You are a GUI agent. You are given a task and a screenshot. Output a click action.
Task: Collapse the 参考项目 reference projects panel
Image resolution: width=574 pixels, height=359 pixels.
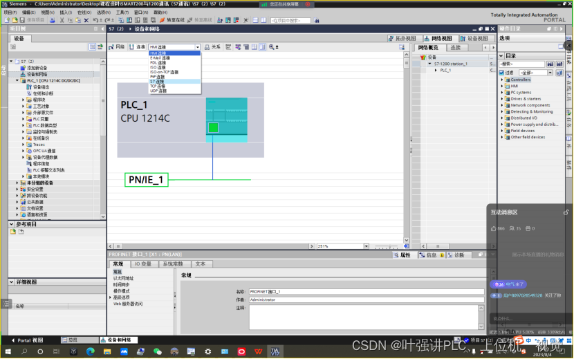(x=11, y=224)
